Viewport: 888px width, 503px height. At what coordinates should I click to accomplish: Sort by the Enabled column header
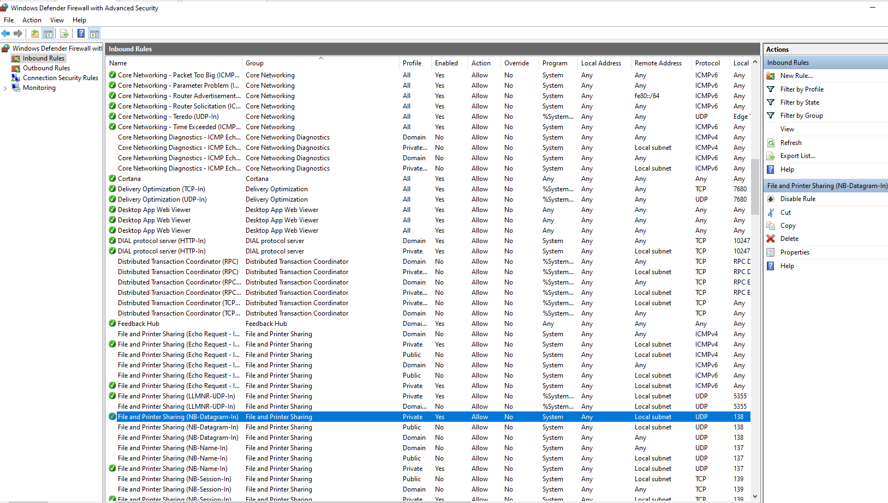point(450,63)
